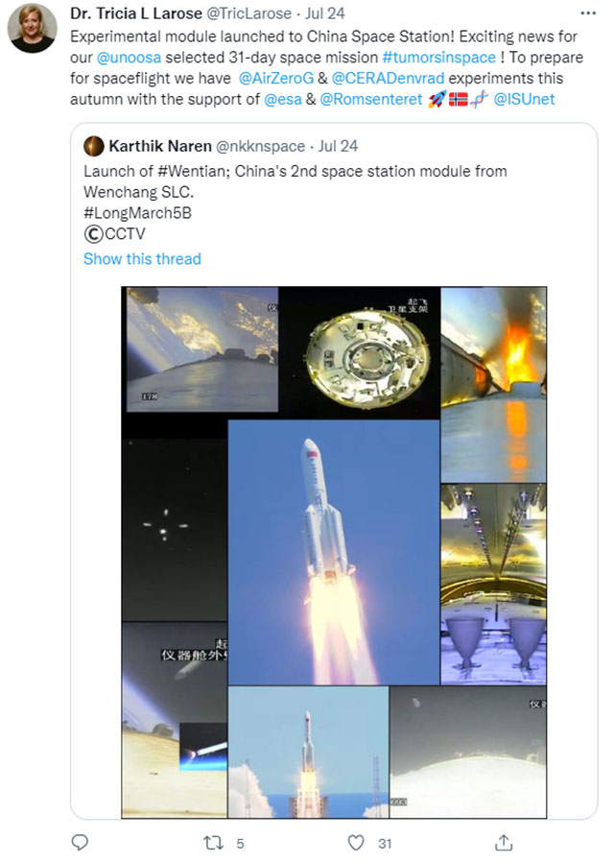Image resolution: width=614 pixels, height=864 pixels.
Task: Open the @ISUnet profile mention
Action: pos(524,98)
